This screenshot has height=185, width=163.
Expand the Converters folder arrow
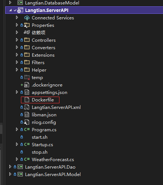[x=17, y=47]
